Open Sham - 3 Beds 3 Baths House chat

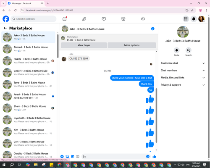29,108
